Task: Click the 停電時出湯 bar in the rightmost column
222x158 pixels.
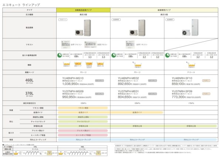Action: (x=191, y=126)
